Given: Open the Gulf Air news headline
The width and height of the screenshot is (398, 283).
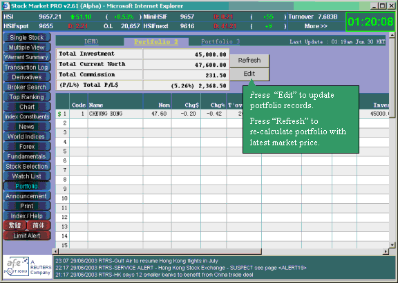Looking at the screenshot, I should (137, 261).
